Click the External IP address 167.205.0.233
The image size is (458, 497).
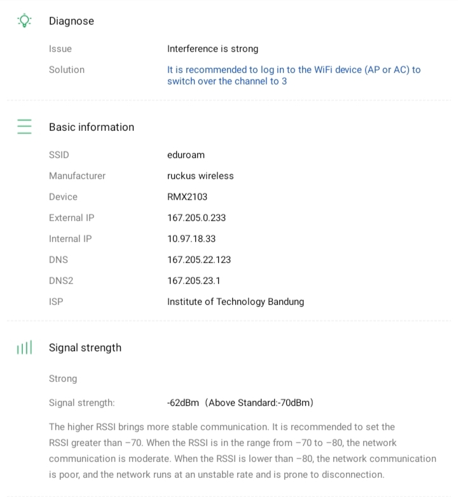[x=197, y=218]
